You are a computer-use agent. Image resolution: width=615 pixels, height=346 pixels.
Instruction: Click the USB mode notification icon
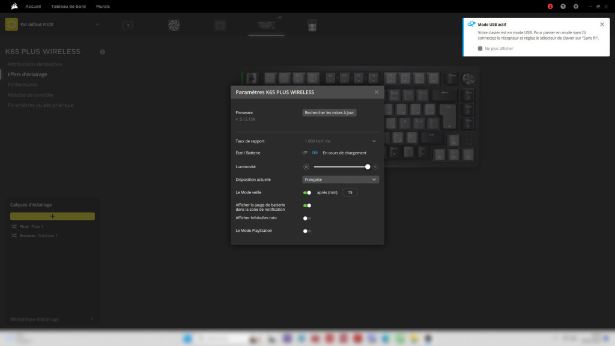471,24
